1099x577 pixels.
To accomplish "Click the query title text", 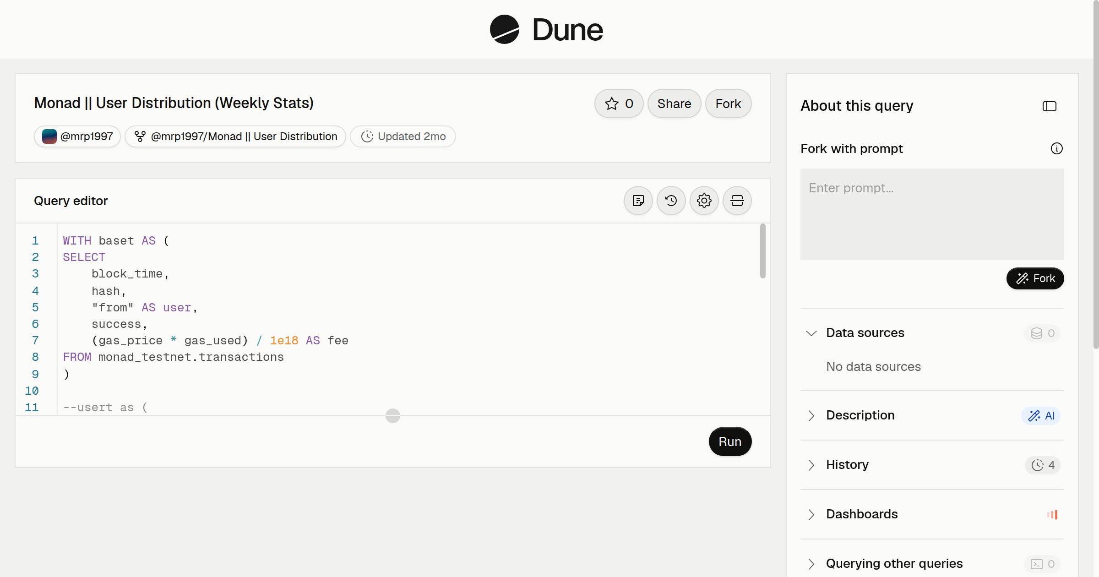I will (x=174, y=103).
